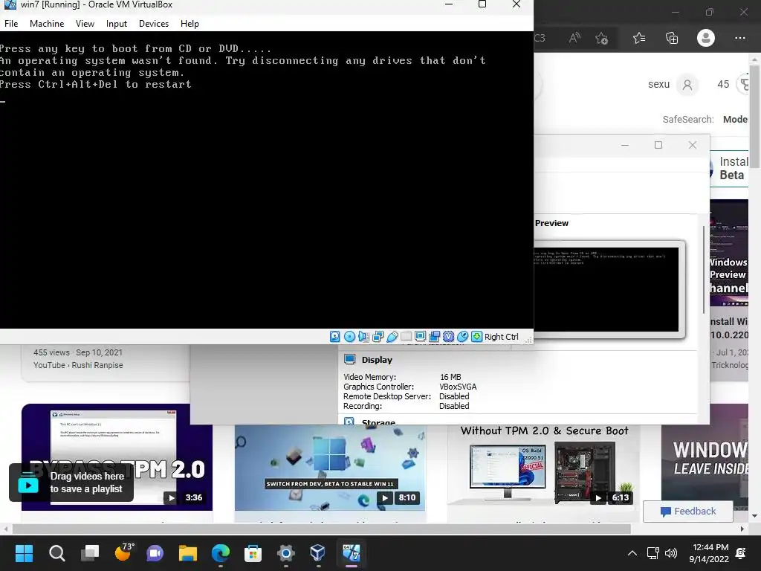
Task: Click Edge vertical scrollbar down arrow
Action: [754, 516]
